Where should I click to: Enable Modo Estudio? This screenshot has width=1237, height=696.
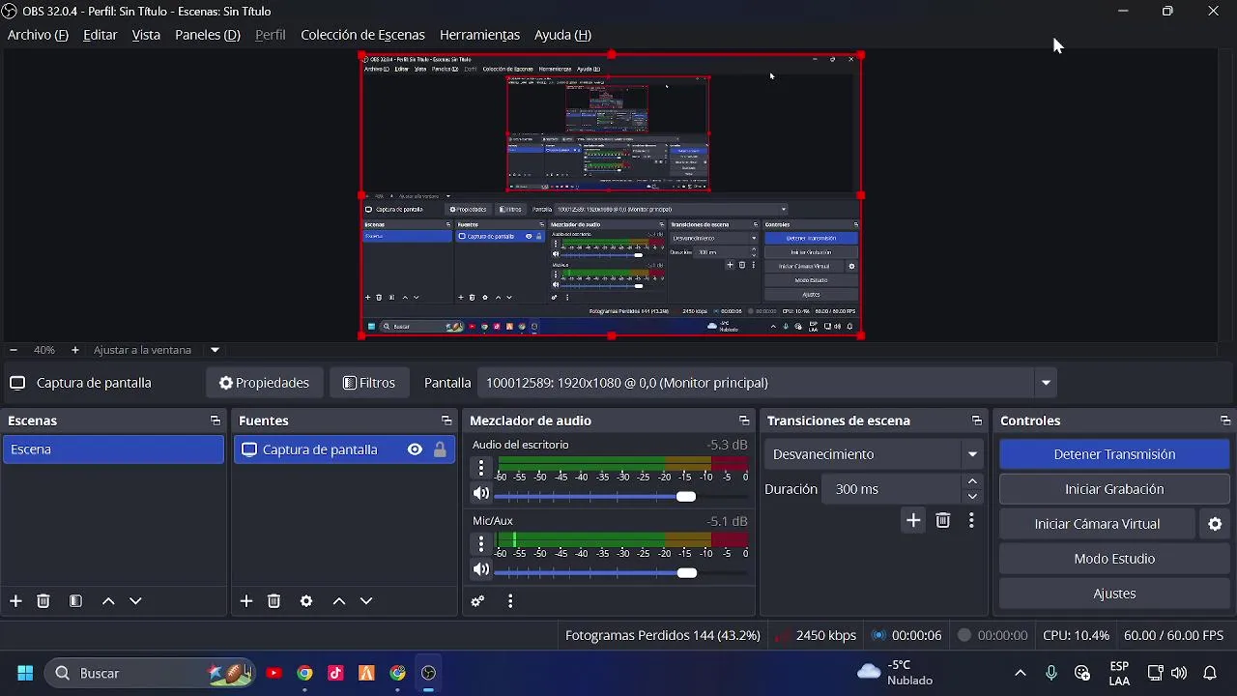point(1114,559)
